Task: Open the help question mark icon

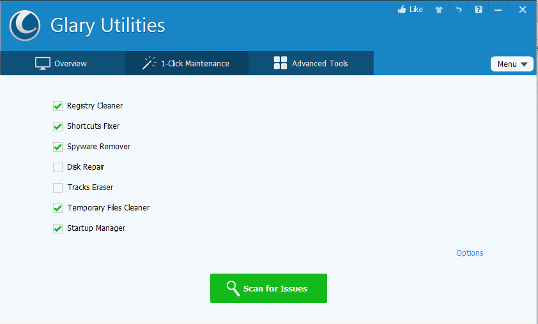Action: tap(479, 10)
